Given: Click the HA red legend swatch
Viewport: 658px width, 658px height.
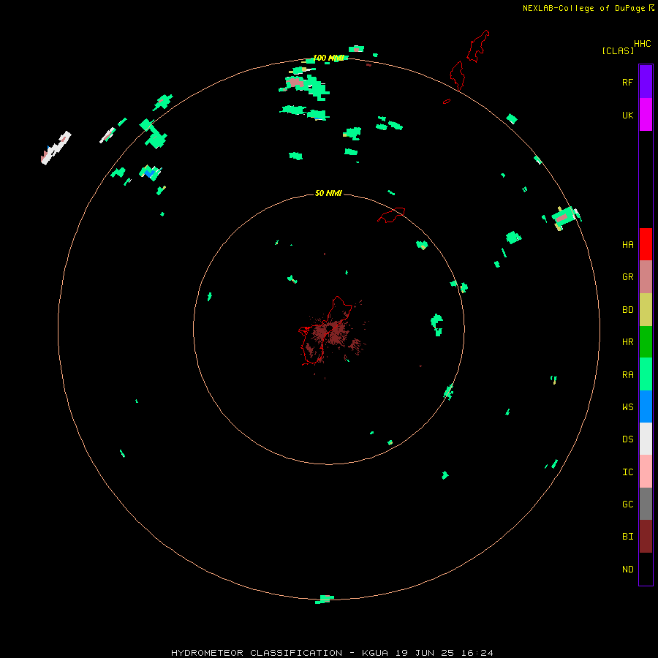Looking at the screenshot, I should pyautogui.click(x=646, y=244).
